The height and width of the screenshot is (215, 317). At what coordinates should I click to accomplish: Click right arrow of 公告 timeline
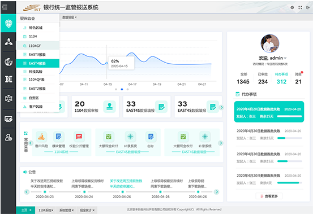(x=216, y=192)
